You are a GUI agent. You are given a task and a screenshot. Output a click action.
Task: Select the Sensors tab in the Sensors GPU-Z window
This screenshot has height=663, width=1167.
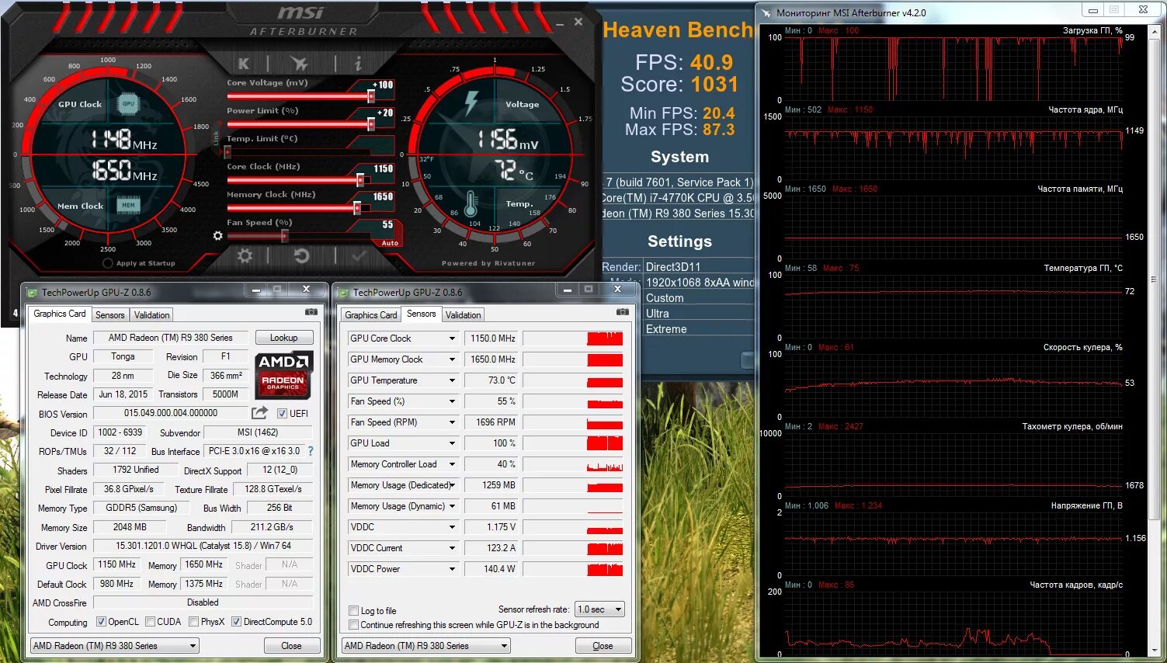click(421, 314)
